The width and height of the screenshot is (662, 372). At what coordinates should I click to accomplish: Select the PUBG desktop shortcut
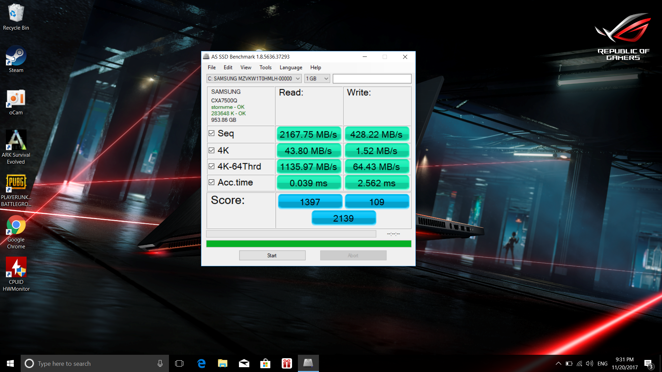[16, 190]
